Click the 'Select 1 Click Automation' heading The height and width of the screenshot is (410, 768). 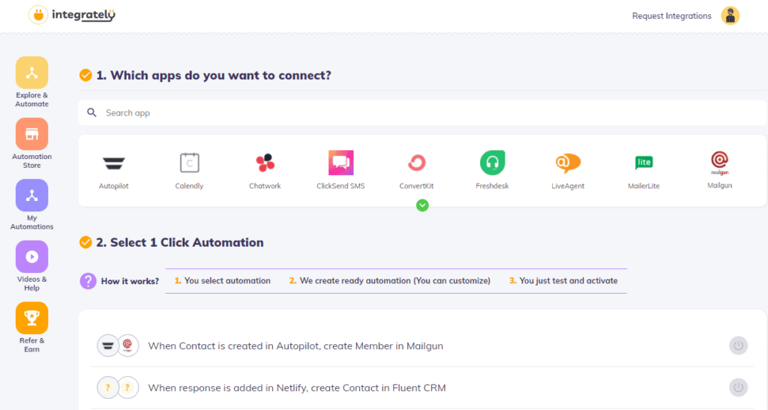(180, 242)
